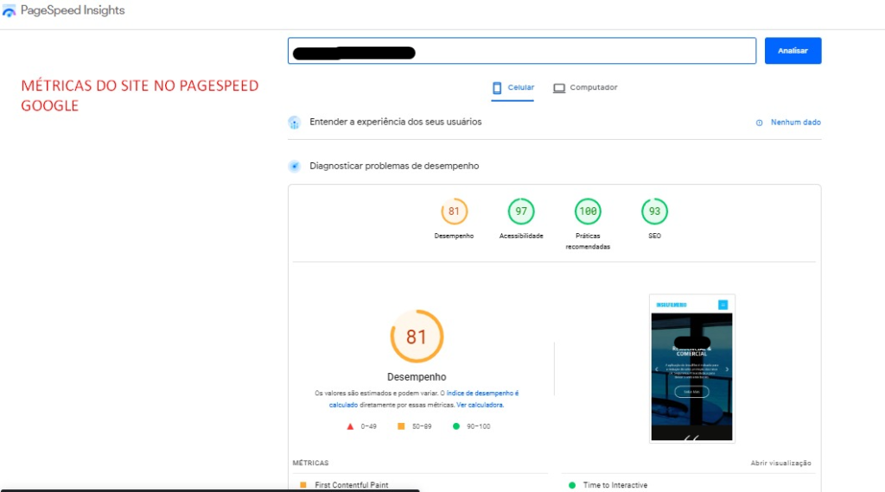The image size is (885, 492).
Task: Switch to the Computador tab
Action: [585, 88]
